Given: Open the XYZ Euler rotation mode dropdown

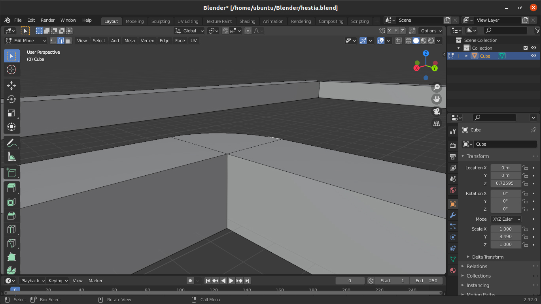Looking at the screenshot, I should [506, 219].
